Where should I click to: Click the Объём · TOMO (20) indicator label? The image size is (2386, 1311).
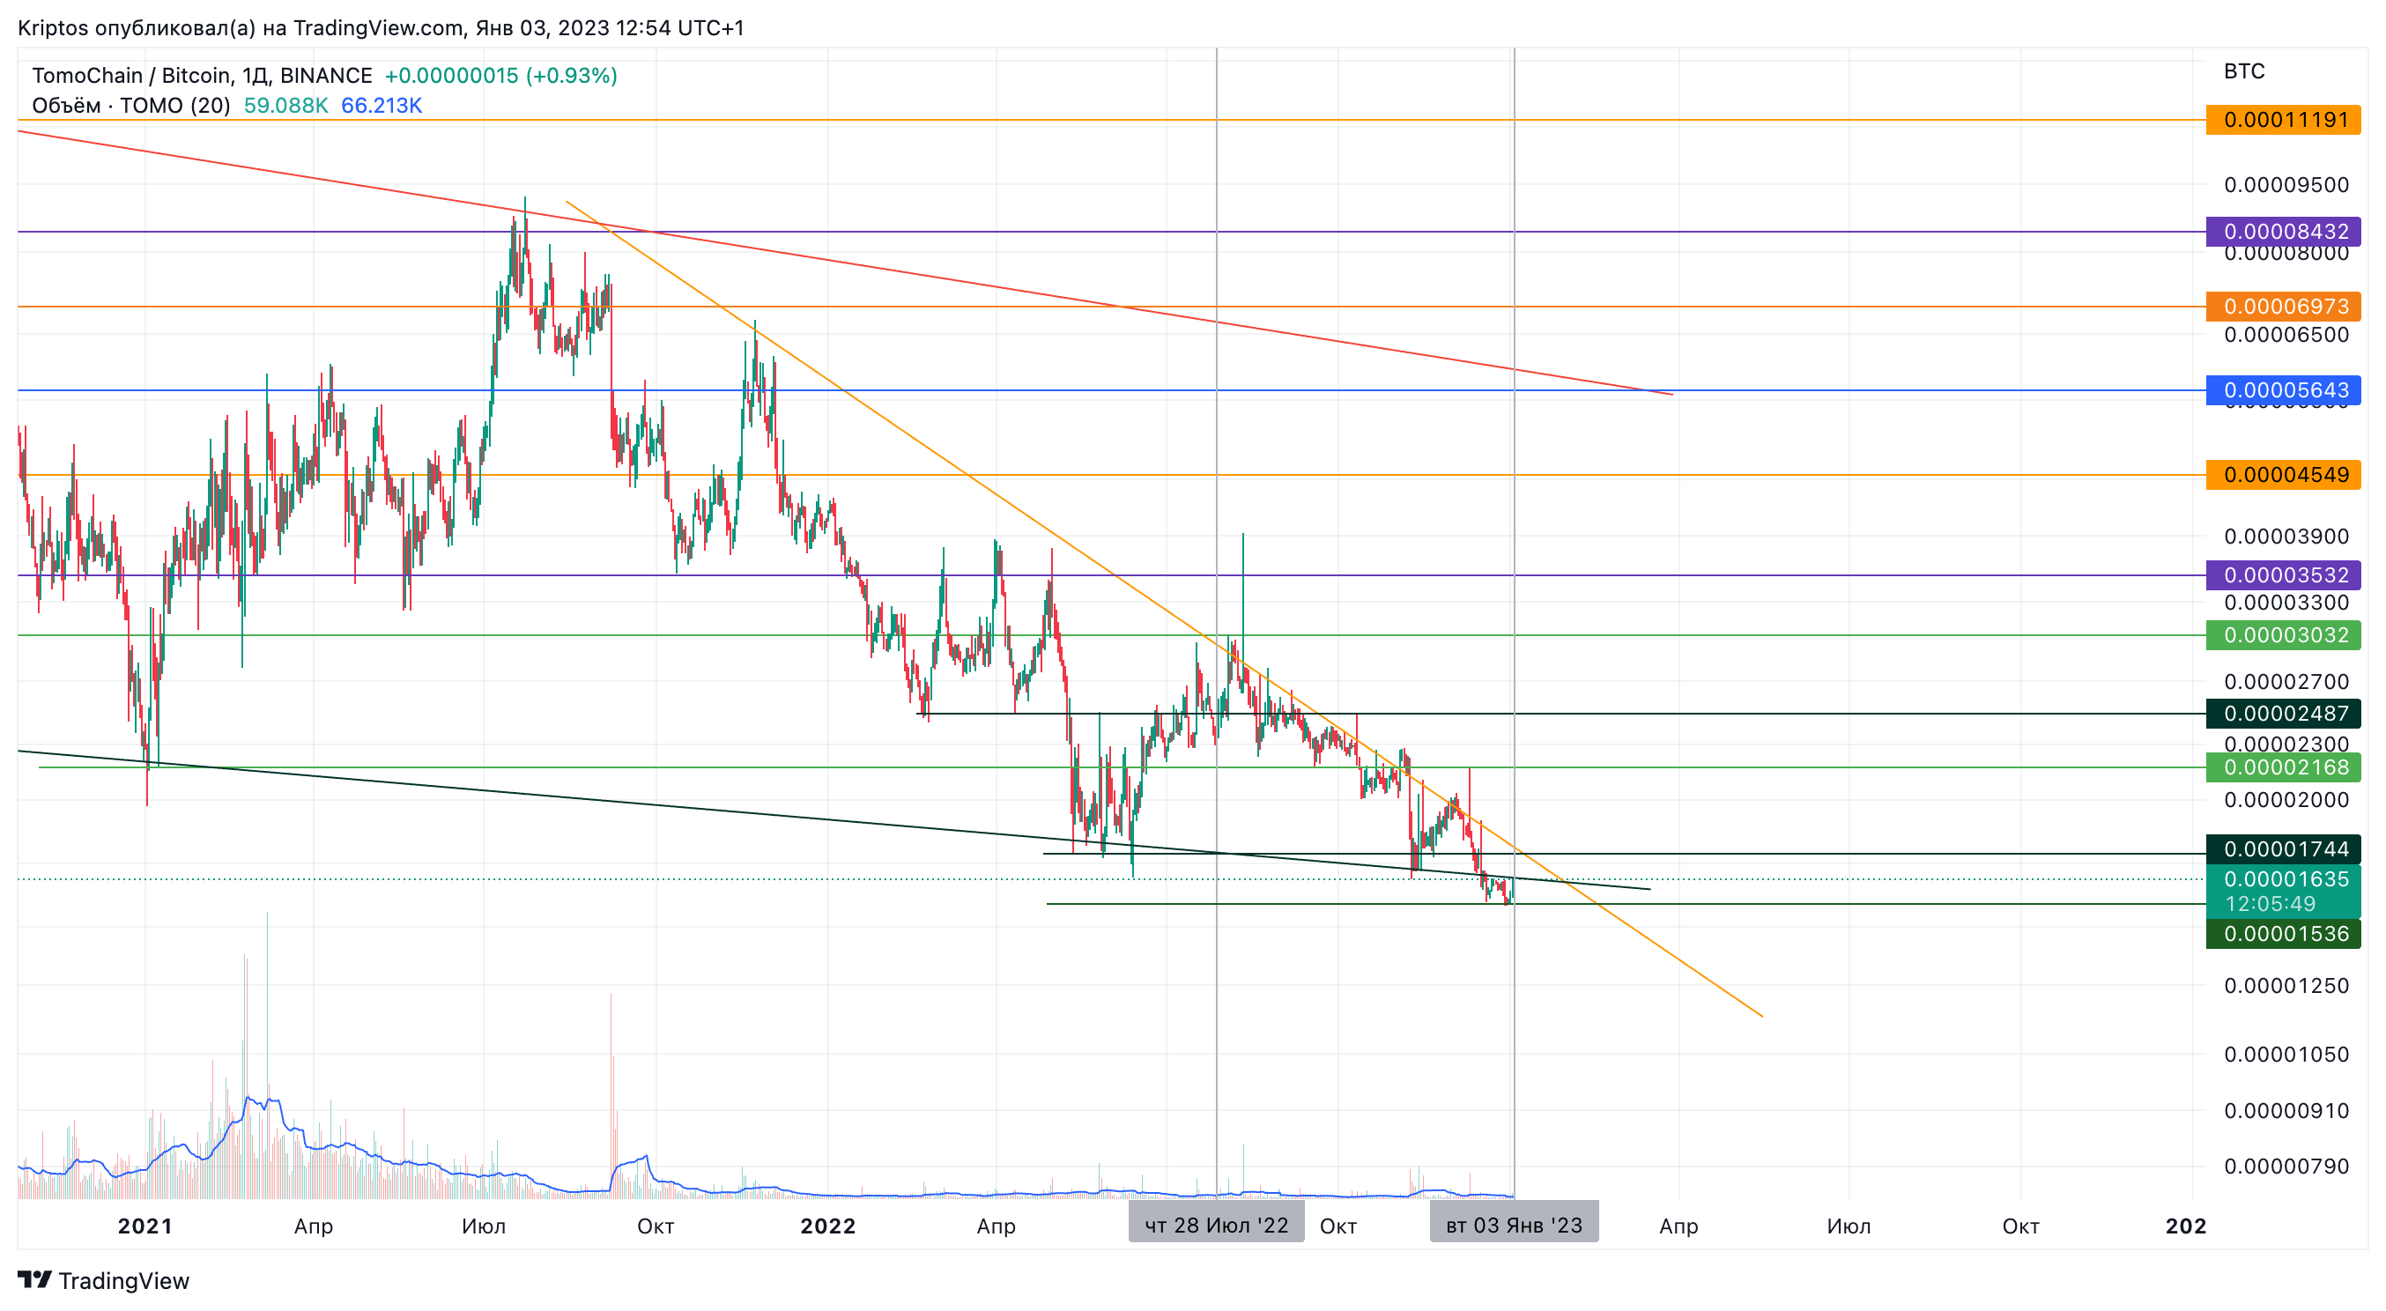130,106
